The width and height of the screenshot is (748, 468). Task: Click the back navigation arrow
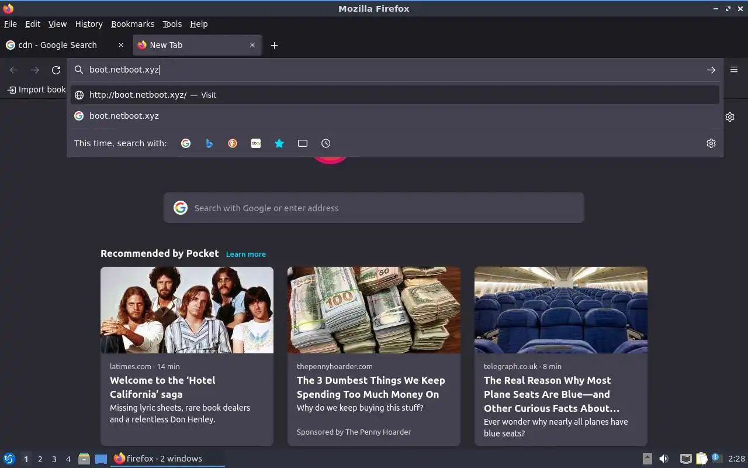click(14, 70)
